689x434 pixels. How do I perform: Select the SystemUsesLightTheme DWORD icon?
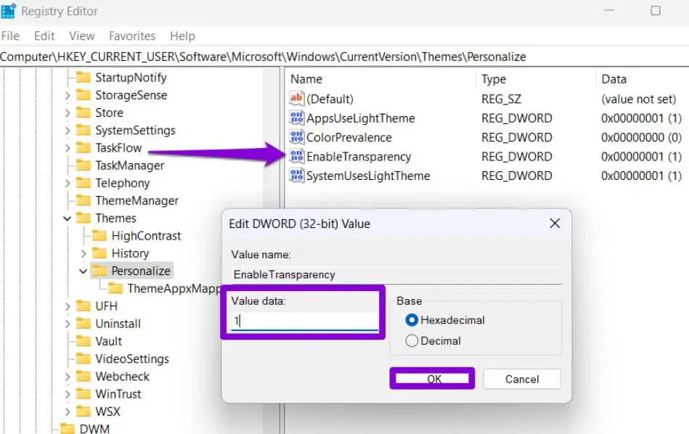pos(297,176)
